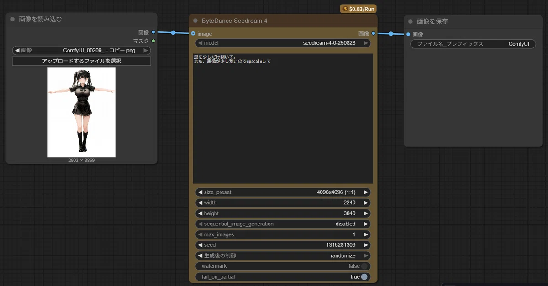Increase seed with its right arrow
Image resolution: width=548 pixels, height=286 pixels.
pos(366,245)
